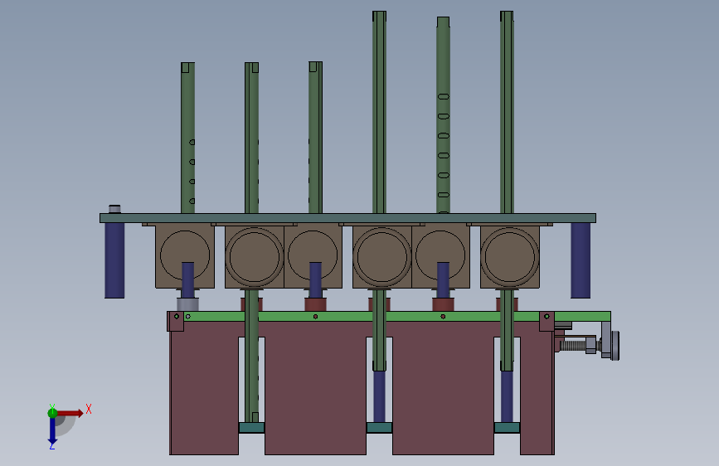Viewport: 719px width, 466px height.
Task: Select the long grey-green top mounting plate
Action: coord(347,218)
